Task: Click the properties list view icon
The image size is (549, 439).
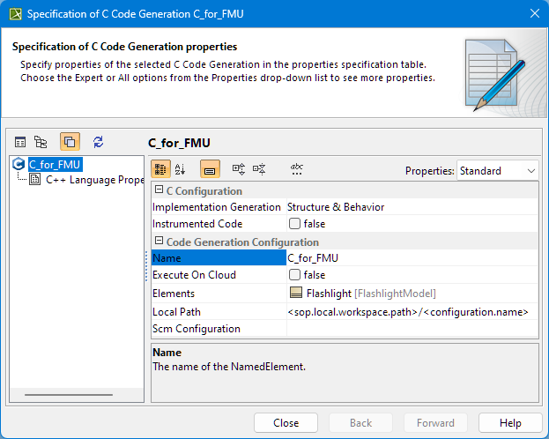Action: [x=20, y=142]
